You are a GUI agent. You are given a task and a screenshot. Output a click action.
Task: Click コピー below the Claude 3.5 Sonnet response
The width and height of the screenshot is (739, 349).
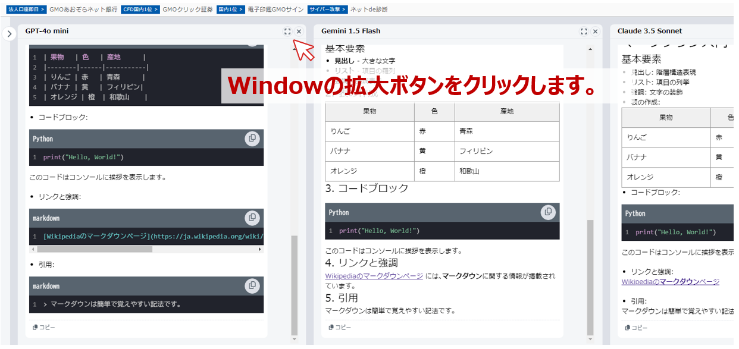click(x=636, y=328)
